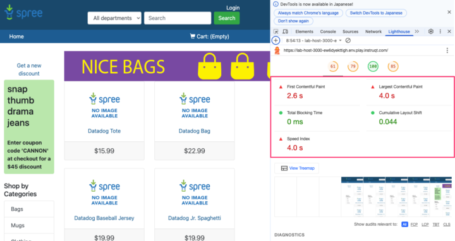The height and width of the screenshot is (241, 455).
Task: Open the View Treemap button
Action: point(297,168)
